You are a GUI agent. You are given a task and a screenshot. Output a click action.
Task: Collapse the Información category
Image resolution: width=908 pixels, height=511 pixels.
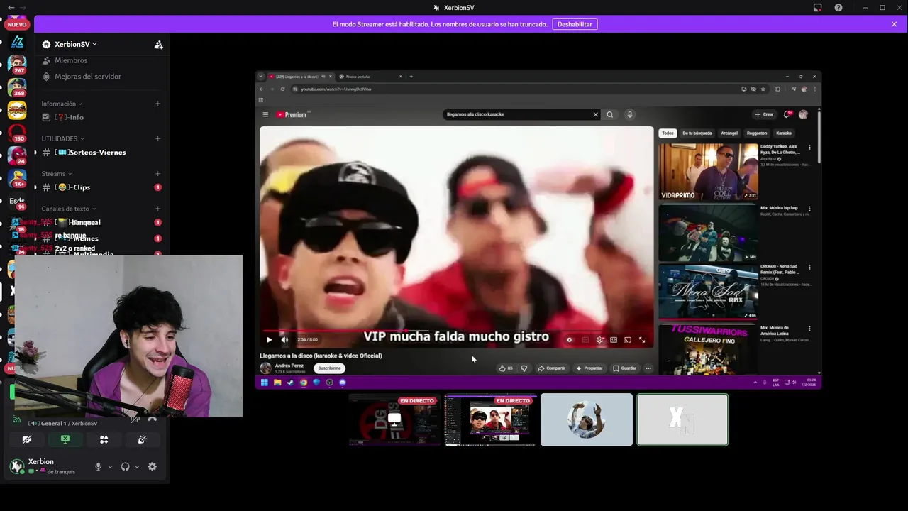[x=61, y=104]
